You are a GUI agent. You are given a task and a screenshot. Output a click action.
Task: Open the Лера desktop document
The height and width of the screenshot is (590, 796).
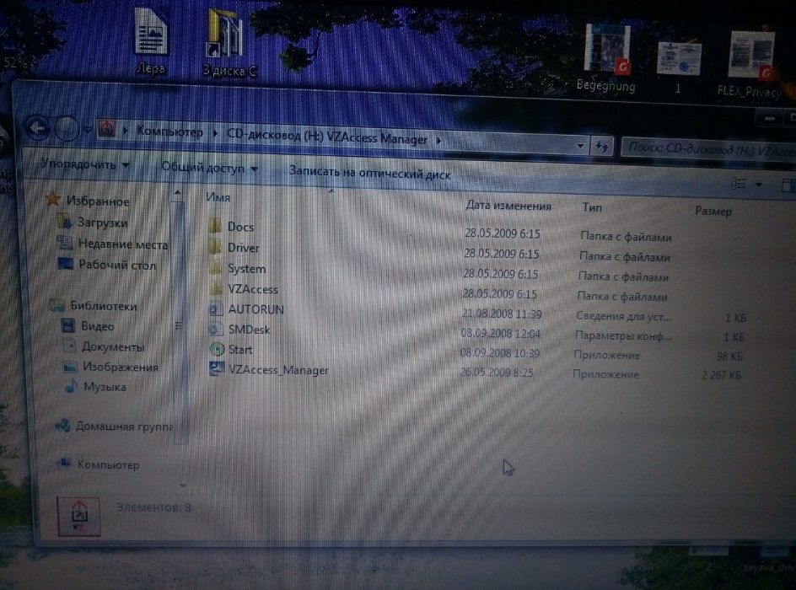[151, 40]
